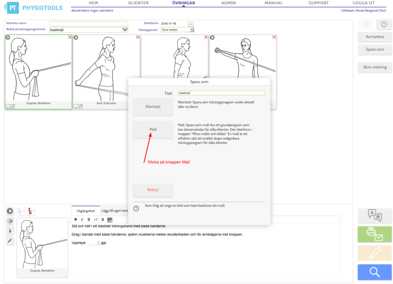Viewport: 393px width, 284px height.
Task: Select the line drawing image style icon
Action: pyautogui.click(x=21, y=211)
